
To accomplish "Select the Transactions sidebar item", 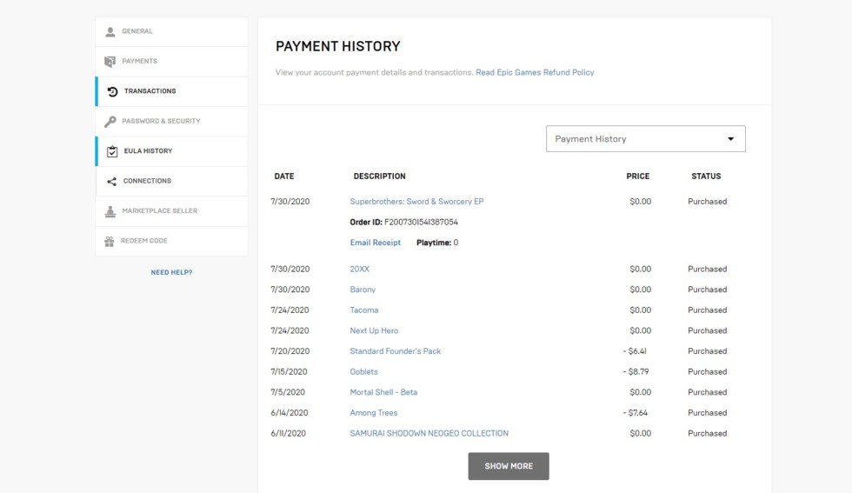I will [x=172, y=91].
